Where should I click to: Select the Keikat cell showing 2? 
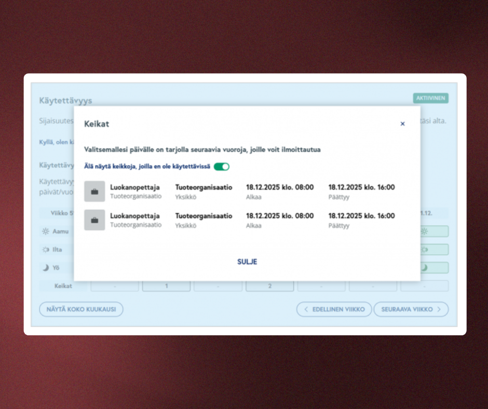click(x=269, y=286)
